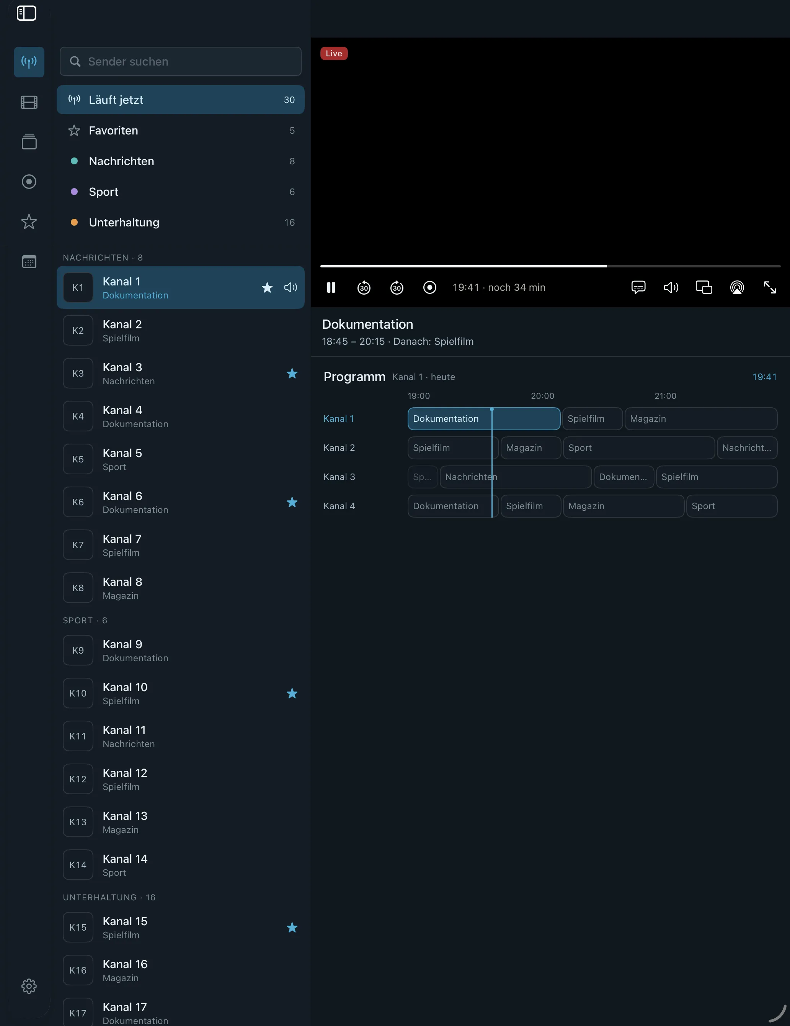Select the Favoriten category

tap(181, 131)
